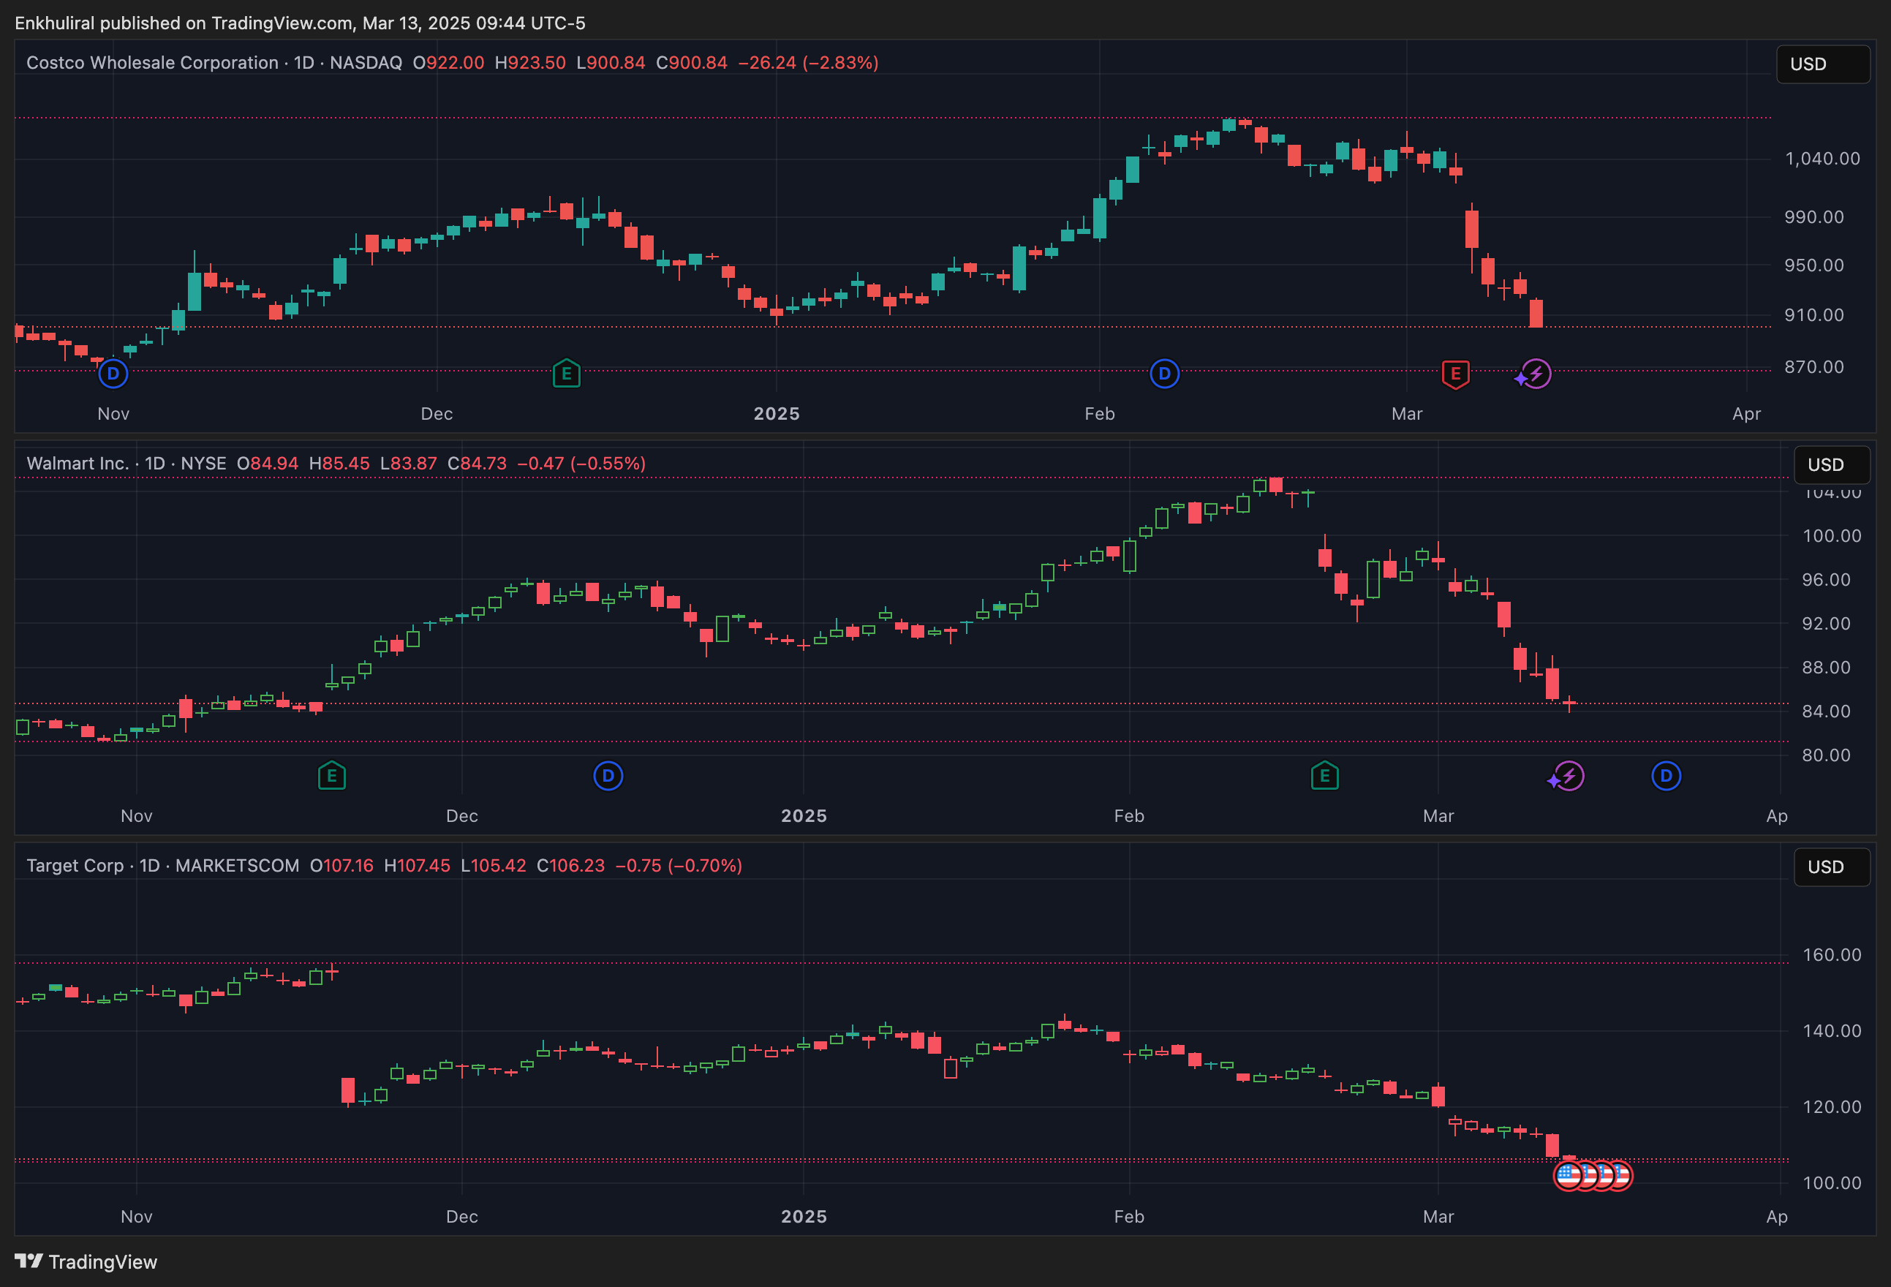Click the purple lightning icon on Costco chart
The height and width of the screenshot is (1287, 1891).
point(1536,374)
